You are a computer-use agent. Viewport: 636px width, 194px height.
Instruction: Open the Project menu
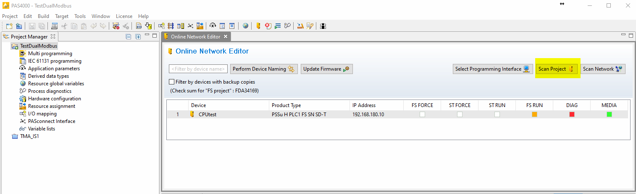pyautogui.click(x=10, y=16)
